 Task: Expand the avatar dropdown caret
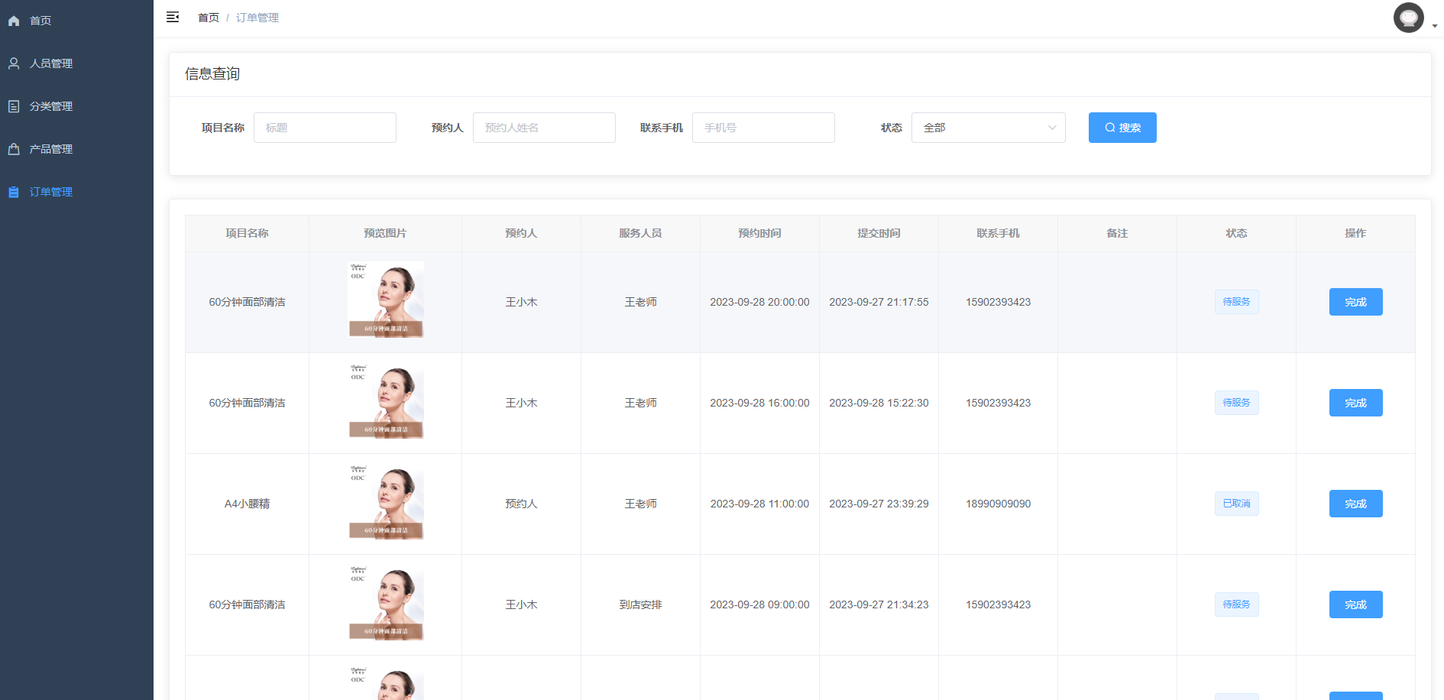[x=1435, y=26]
